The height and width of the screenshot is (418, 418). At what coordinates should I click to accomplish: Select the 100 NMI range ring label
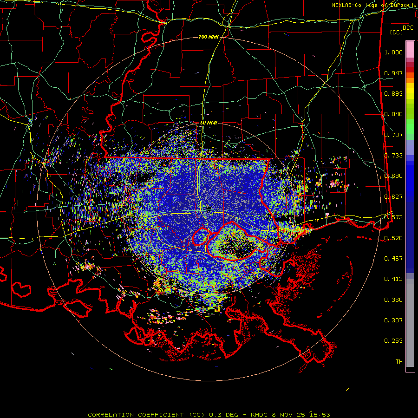pyautogui.click(x=209, y=37)
